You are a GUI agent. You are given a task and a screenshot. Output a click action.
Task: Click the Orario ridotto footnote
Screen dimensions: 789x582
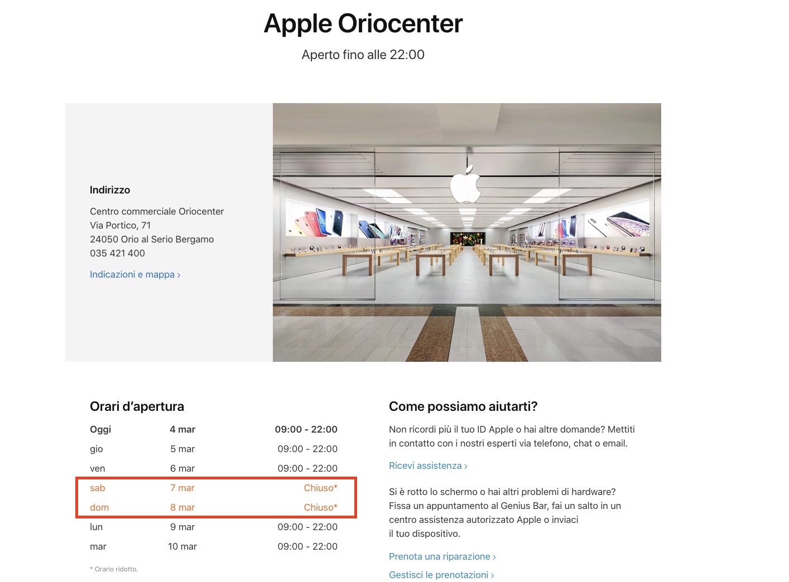coord(114,569)
